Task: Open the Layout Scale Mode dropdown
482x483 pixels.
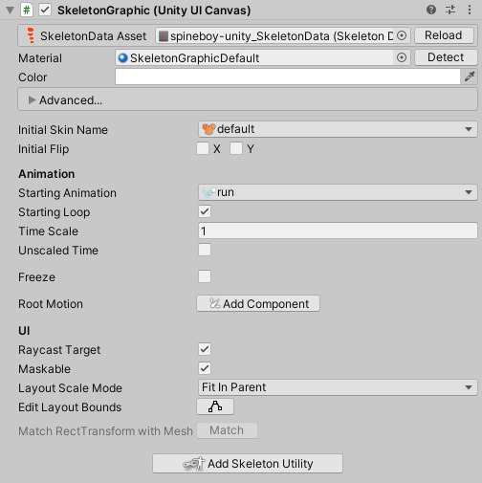Action: tap(338, 387)
